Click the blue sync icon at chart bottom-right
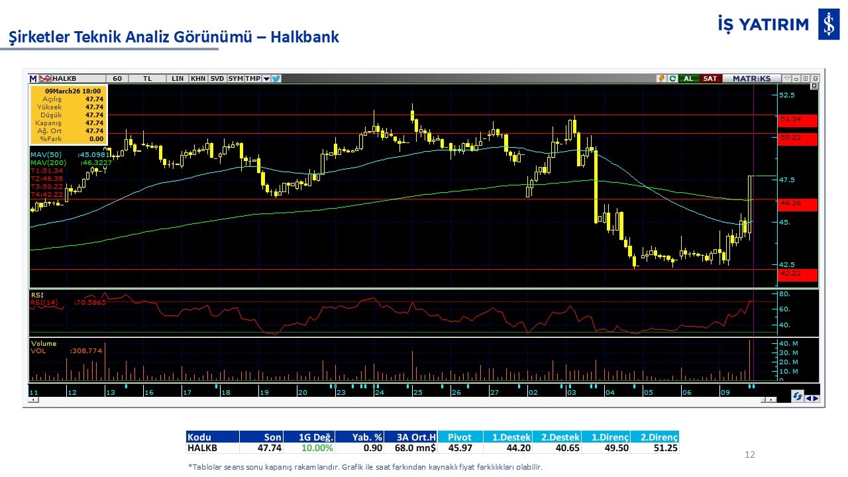The image size is (848, 477). coord(798,396)
